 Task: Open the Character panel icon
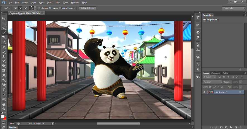coord(198,64)
